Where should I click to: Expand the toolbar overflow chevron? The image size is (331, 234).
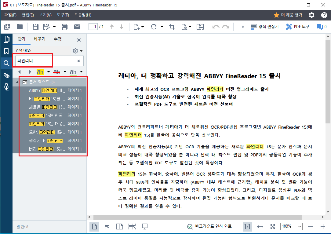(243, 27)
